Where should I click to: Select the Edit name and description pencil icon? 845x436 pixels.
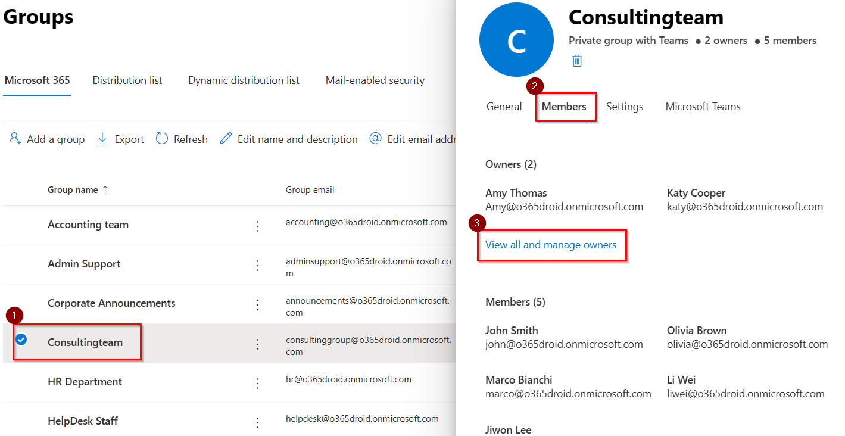(225, 138)
